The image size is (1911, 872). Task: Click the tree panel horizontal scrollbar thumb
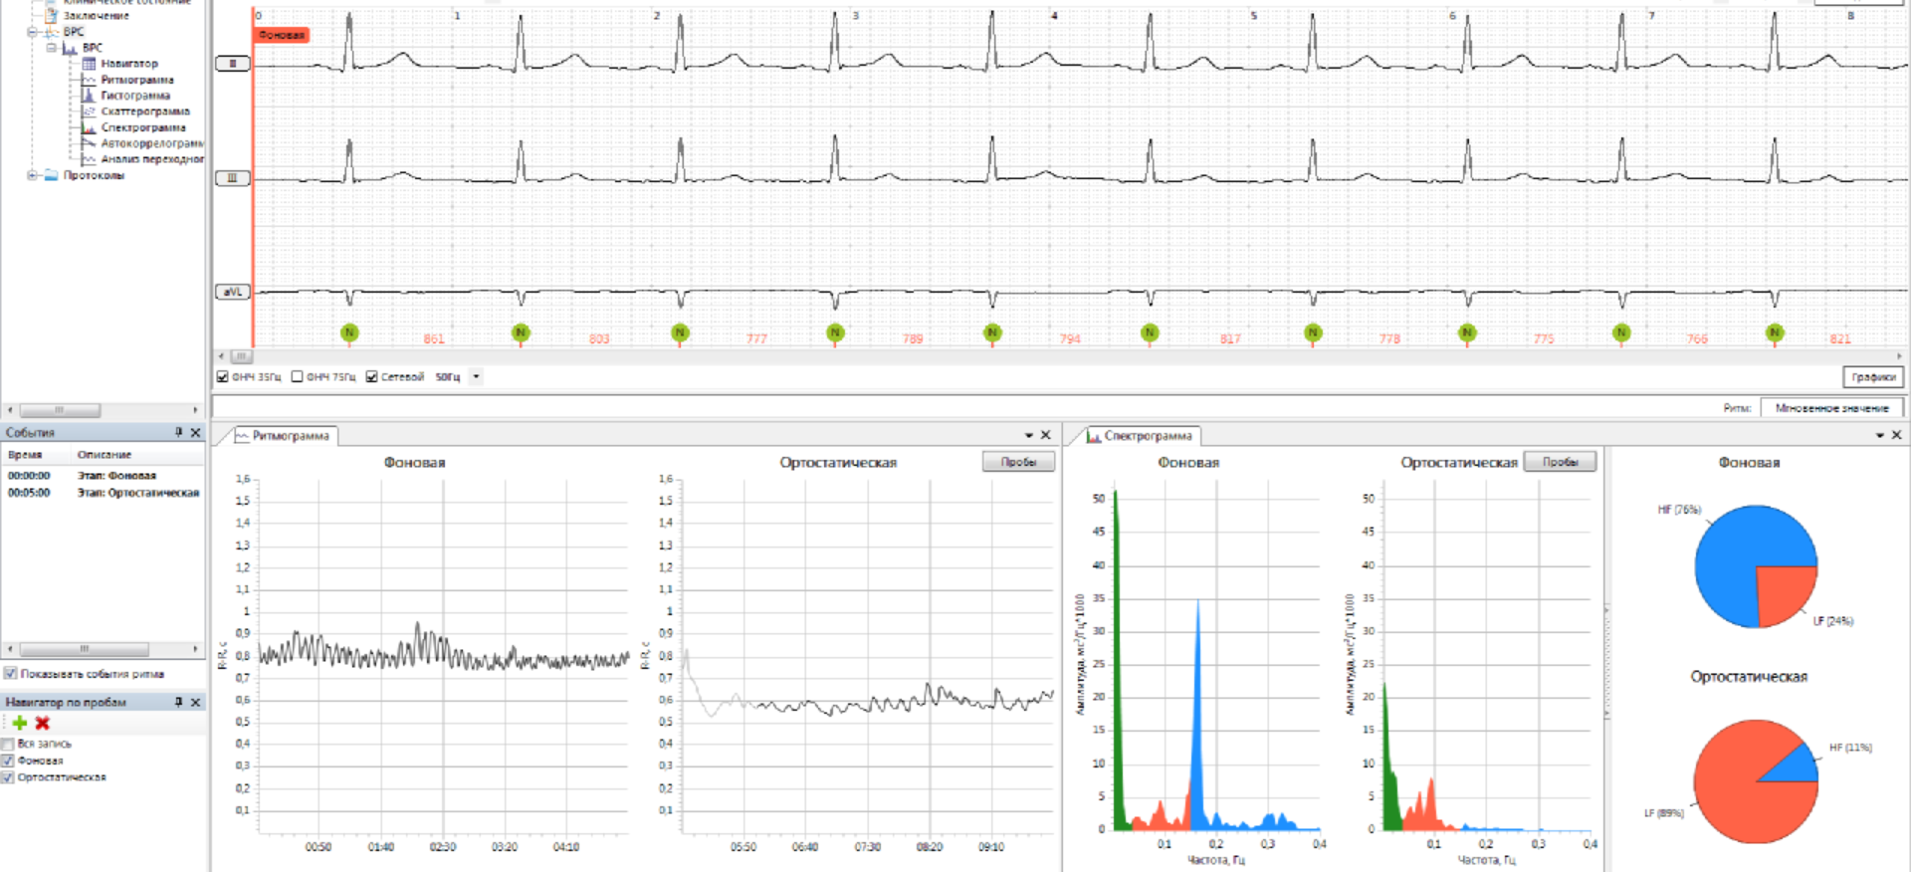[x=60, y=410]
